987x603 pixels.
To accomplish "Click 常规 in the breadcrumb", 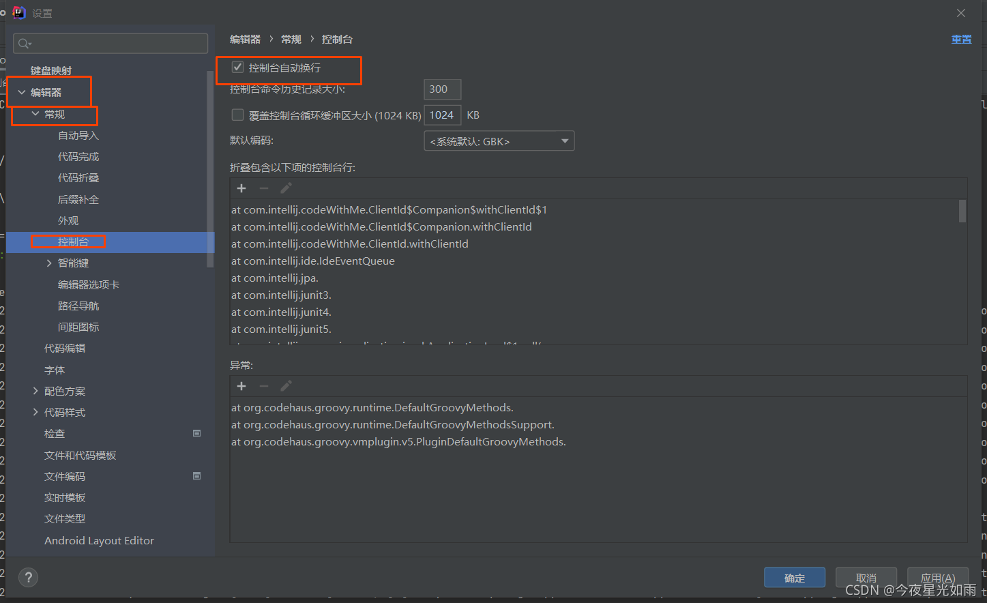I will point(291,40).
